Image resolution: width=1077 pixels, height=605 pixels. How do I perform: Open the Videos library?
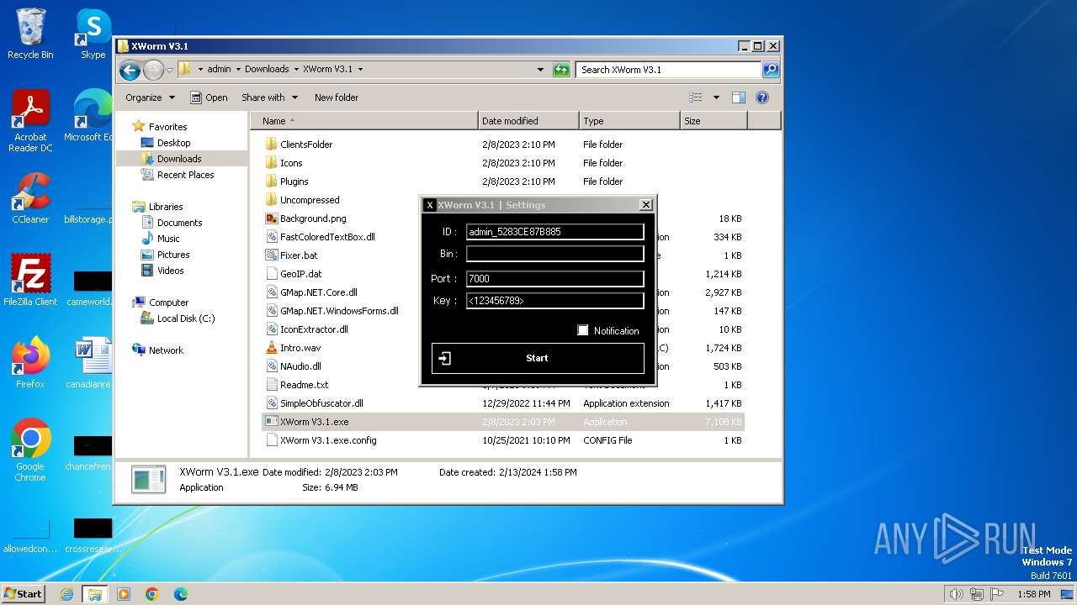point(170,271)
